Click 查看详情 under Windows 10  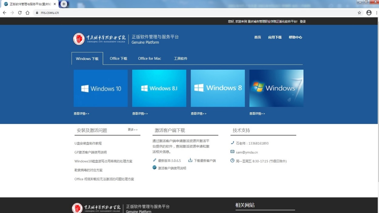point(82,114)
